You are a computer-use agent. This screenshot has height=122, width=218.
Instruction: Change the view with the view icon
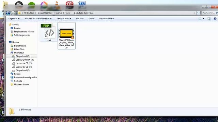pyautogui.click(x=200, y=19)
